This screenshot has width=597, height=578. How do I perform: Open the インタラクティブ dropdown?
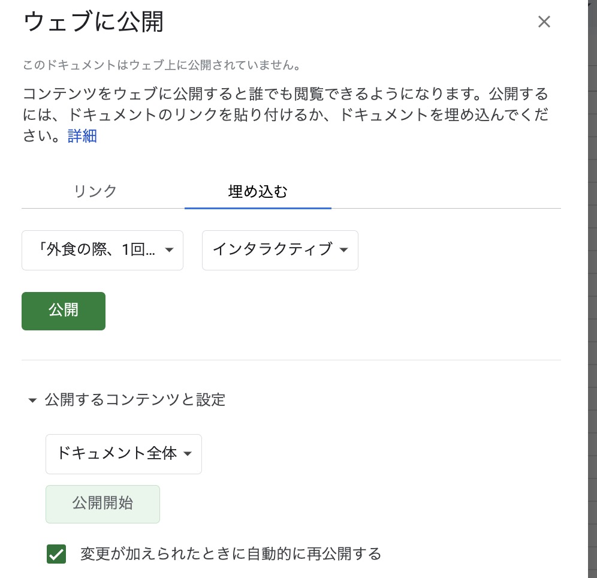click(x=273, y=250)
